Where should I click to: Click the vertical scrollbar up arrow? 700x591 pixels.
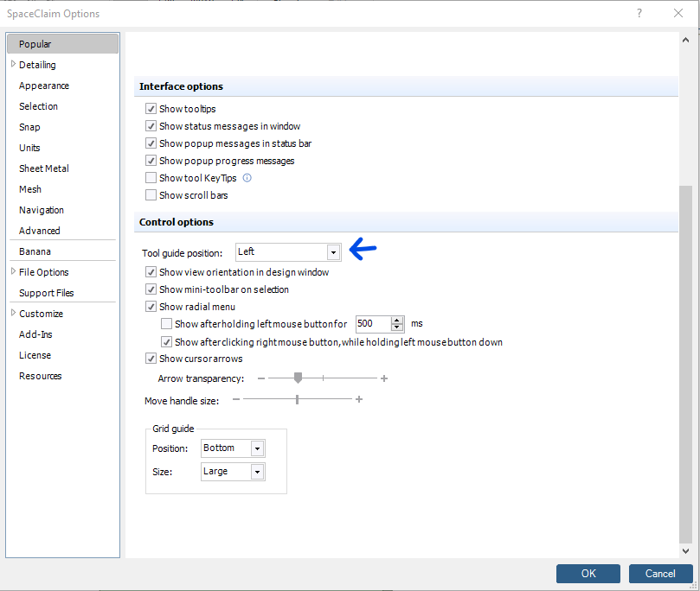685,40
